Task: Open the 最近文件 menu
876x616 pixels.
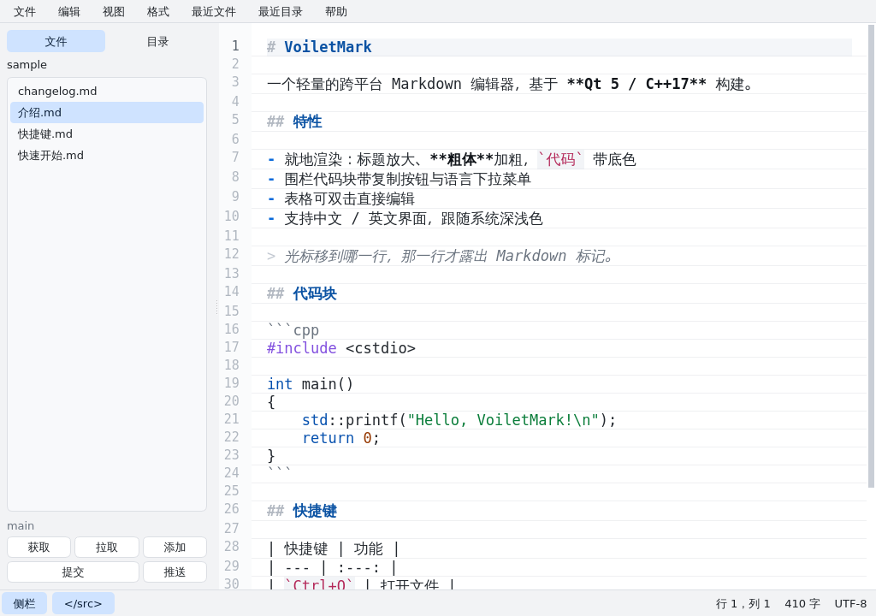Action: point(213,12)
